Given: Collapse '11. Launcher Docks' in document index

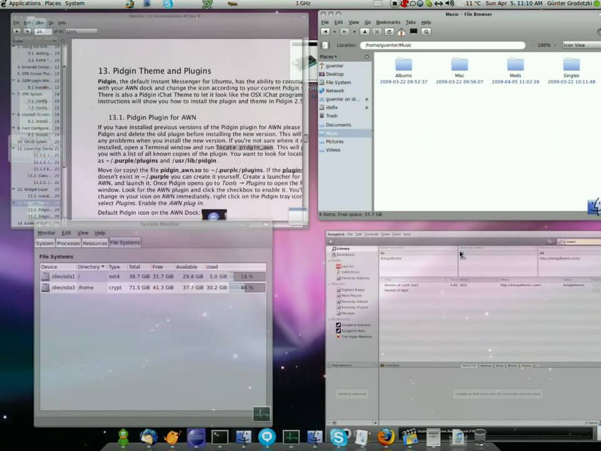Looking at the screenshot, I should click(x=14, y=148).
